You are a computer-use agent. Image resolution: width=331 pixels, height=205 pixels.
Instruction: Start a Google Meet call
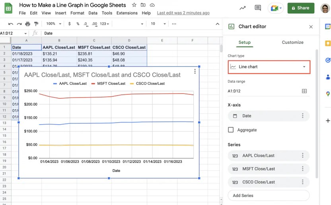276,8
